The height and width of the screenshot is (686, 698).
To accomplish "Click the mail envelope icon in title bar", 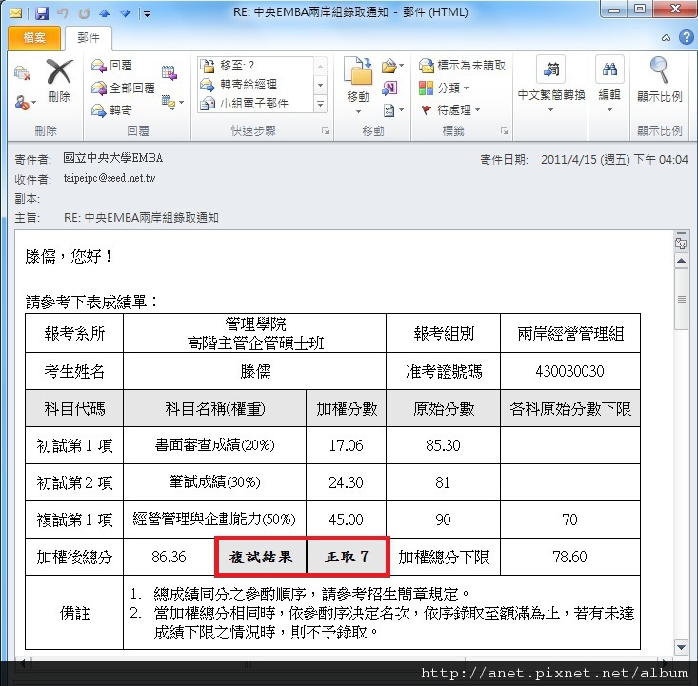I will click(15, 13).
